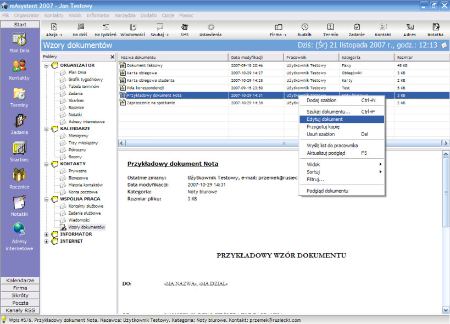450x324 pixels.
Task: Select the Dokument faksowy row
Action: point(284,66)
